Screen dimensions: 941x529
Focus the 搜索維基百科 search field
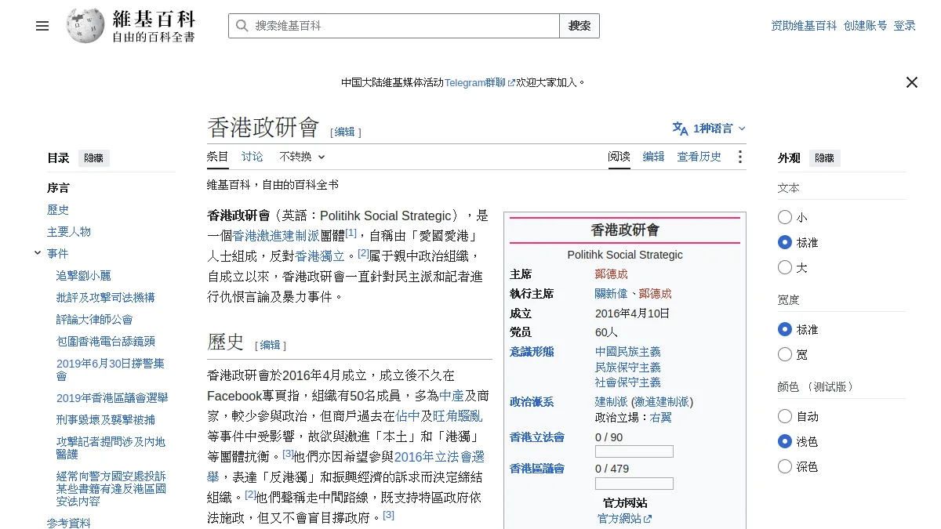[394, 26]
